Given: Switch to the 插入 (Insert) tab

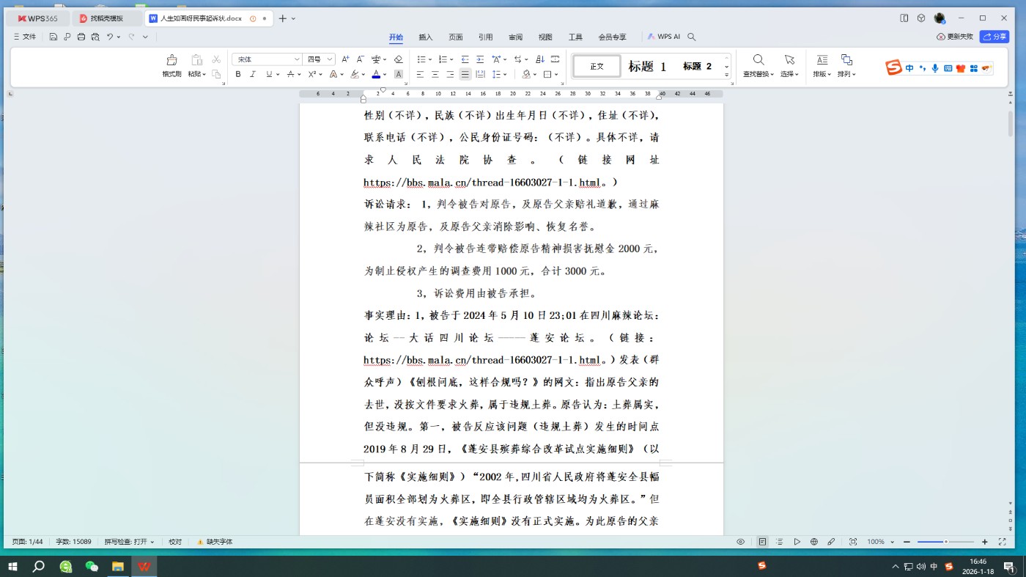Looking at the screenshot, I should pyautogui.click(x=425, y=37).
